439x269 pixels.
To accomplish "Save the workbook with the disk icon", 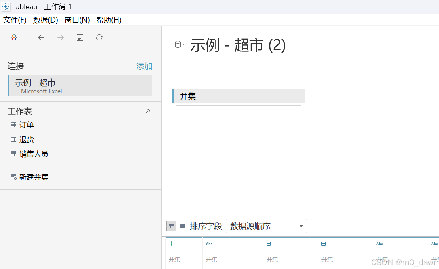I will (80, 38).
